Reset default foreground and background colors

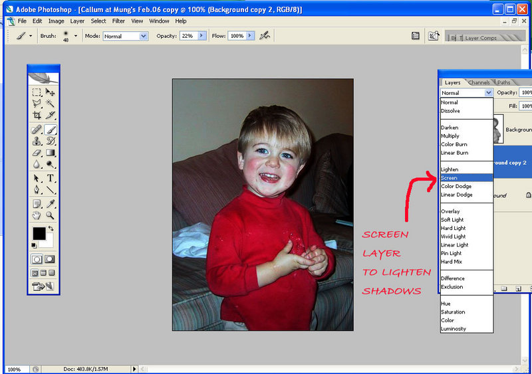pos(34,245)
